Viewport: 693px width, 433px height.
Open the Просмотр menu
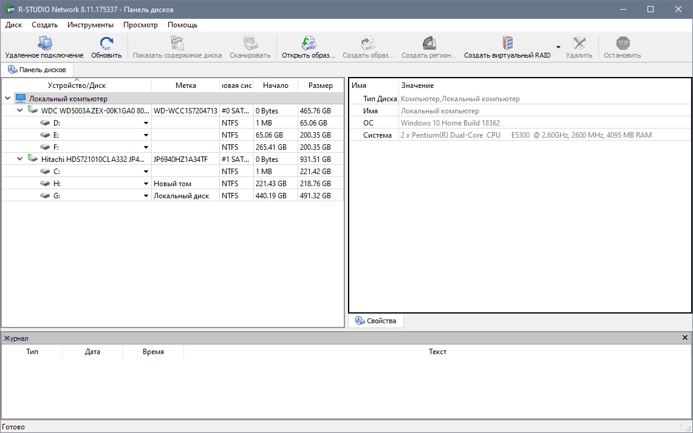[x=140, y=25]
